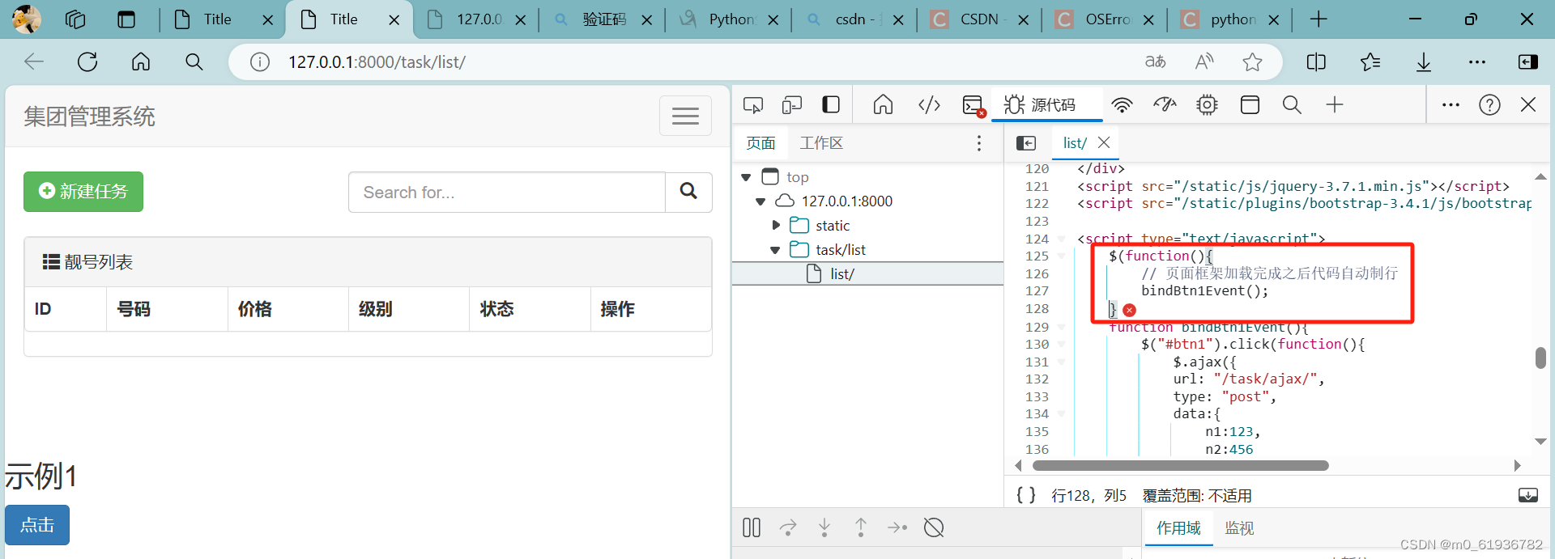Click the browser back arrow
1555x559 pixels.
pyautogui.click(x=34, y=61)
